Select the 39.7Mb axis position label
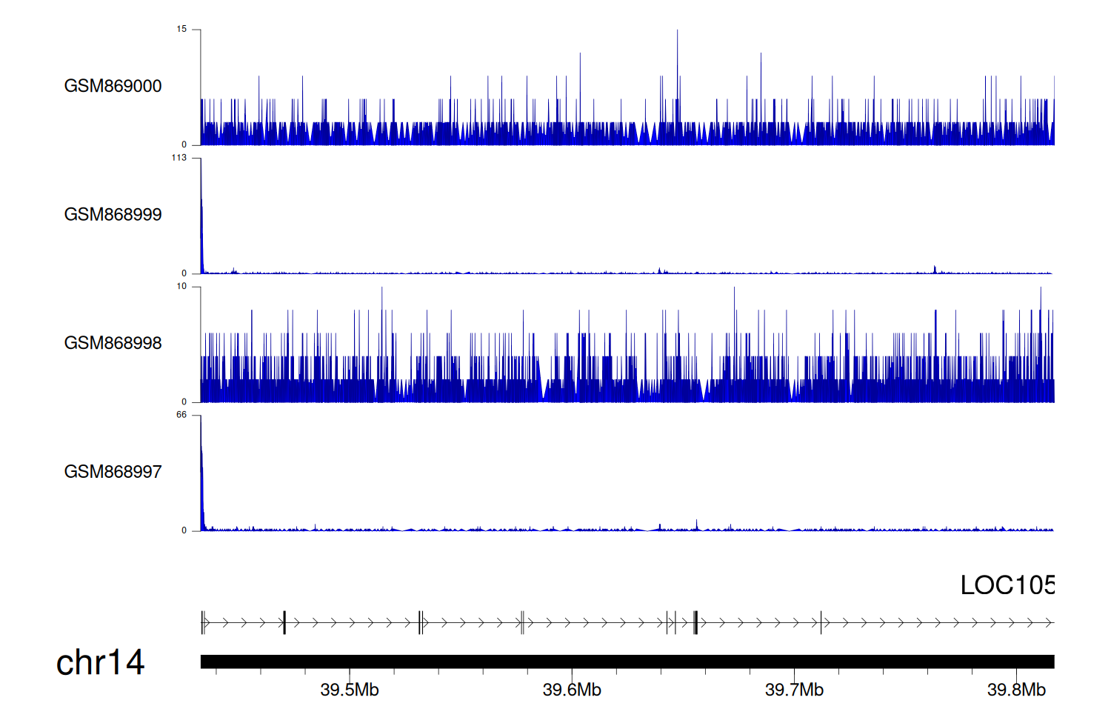This screenshot has width=1111, height=726. click(794, 690)
